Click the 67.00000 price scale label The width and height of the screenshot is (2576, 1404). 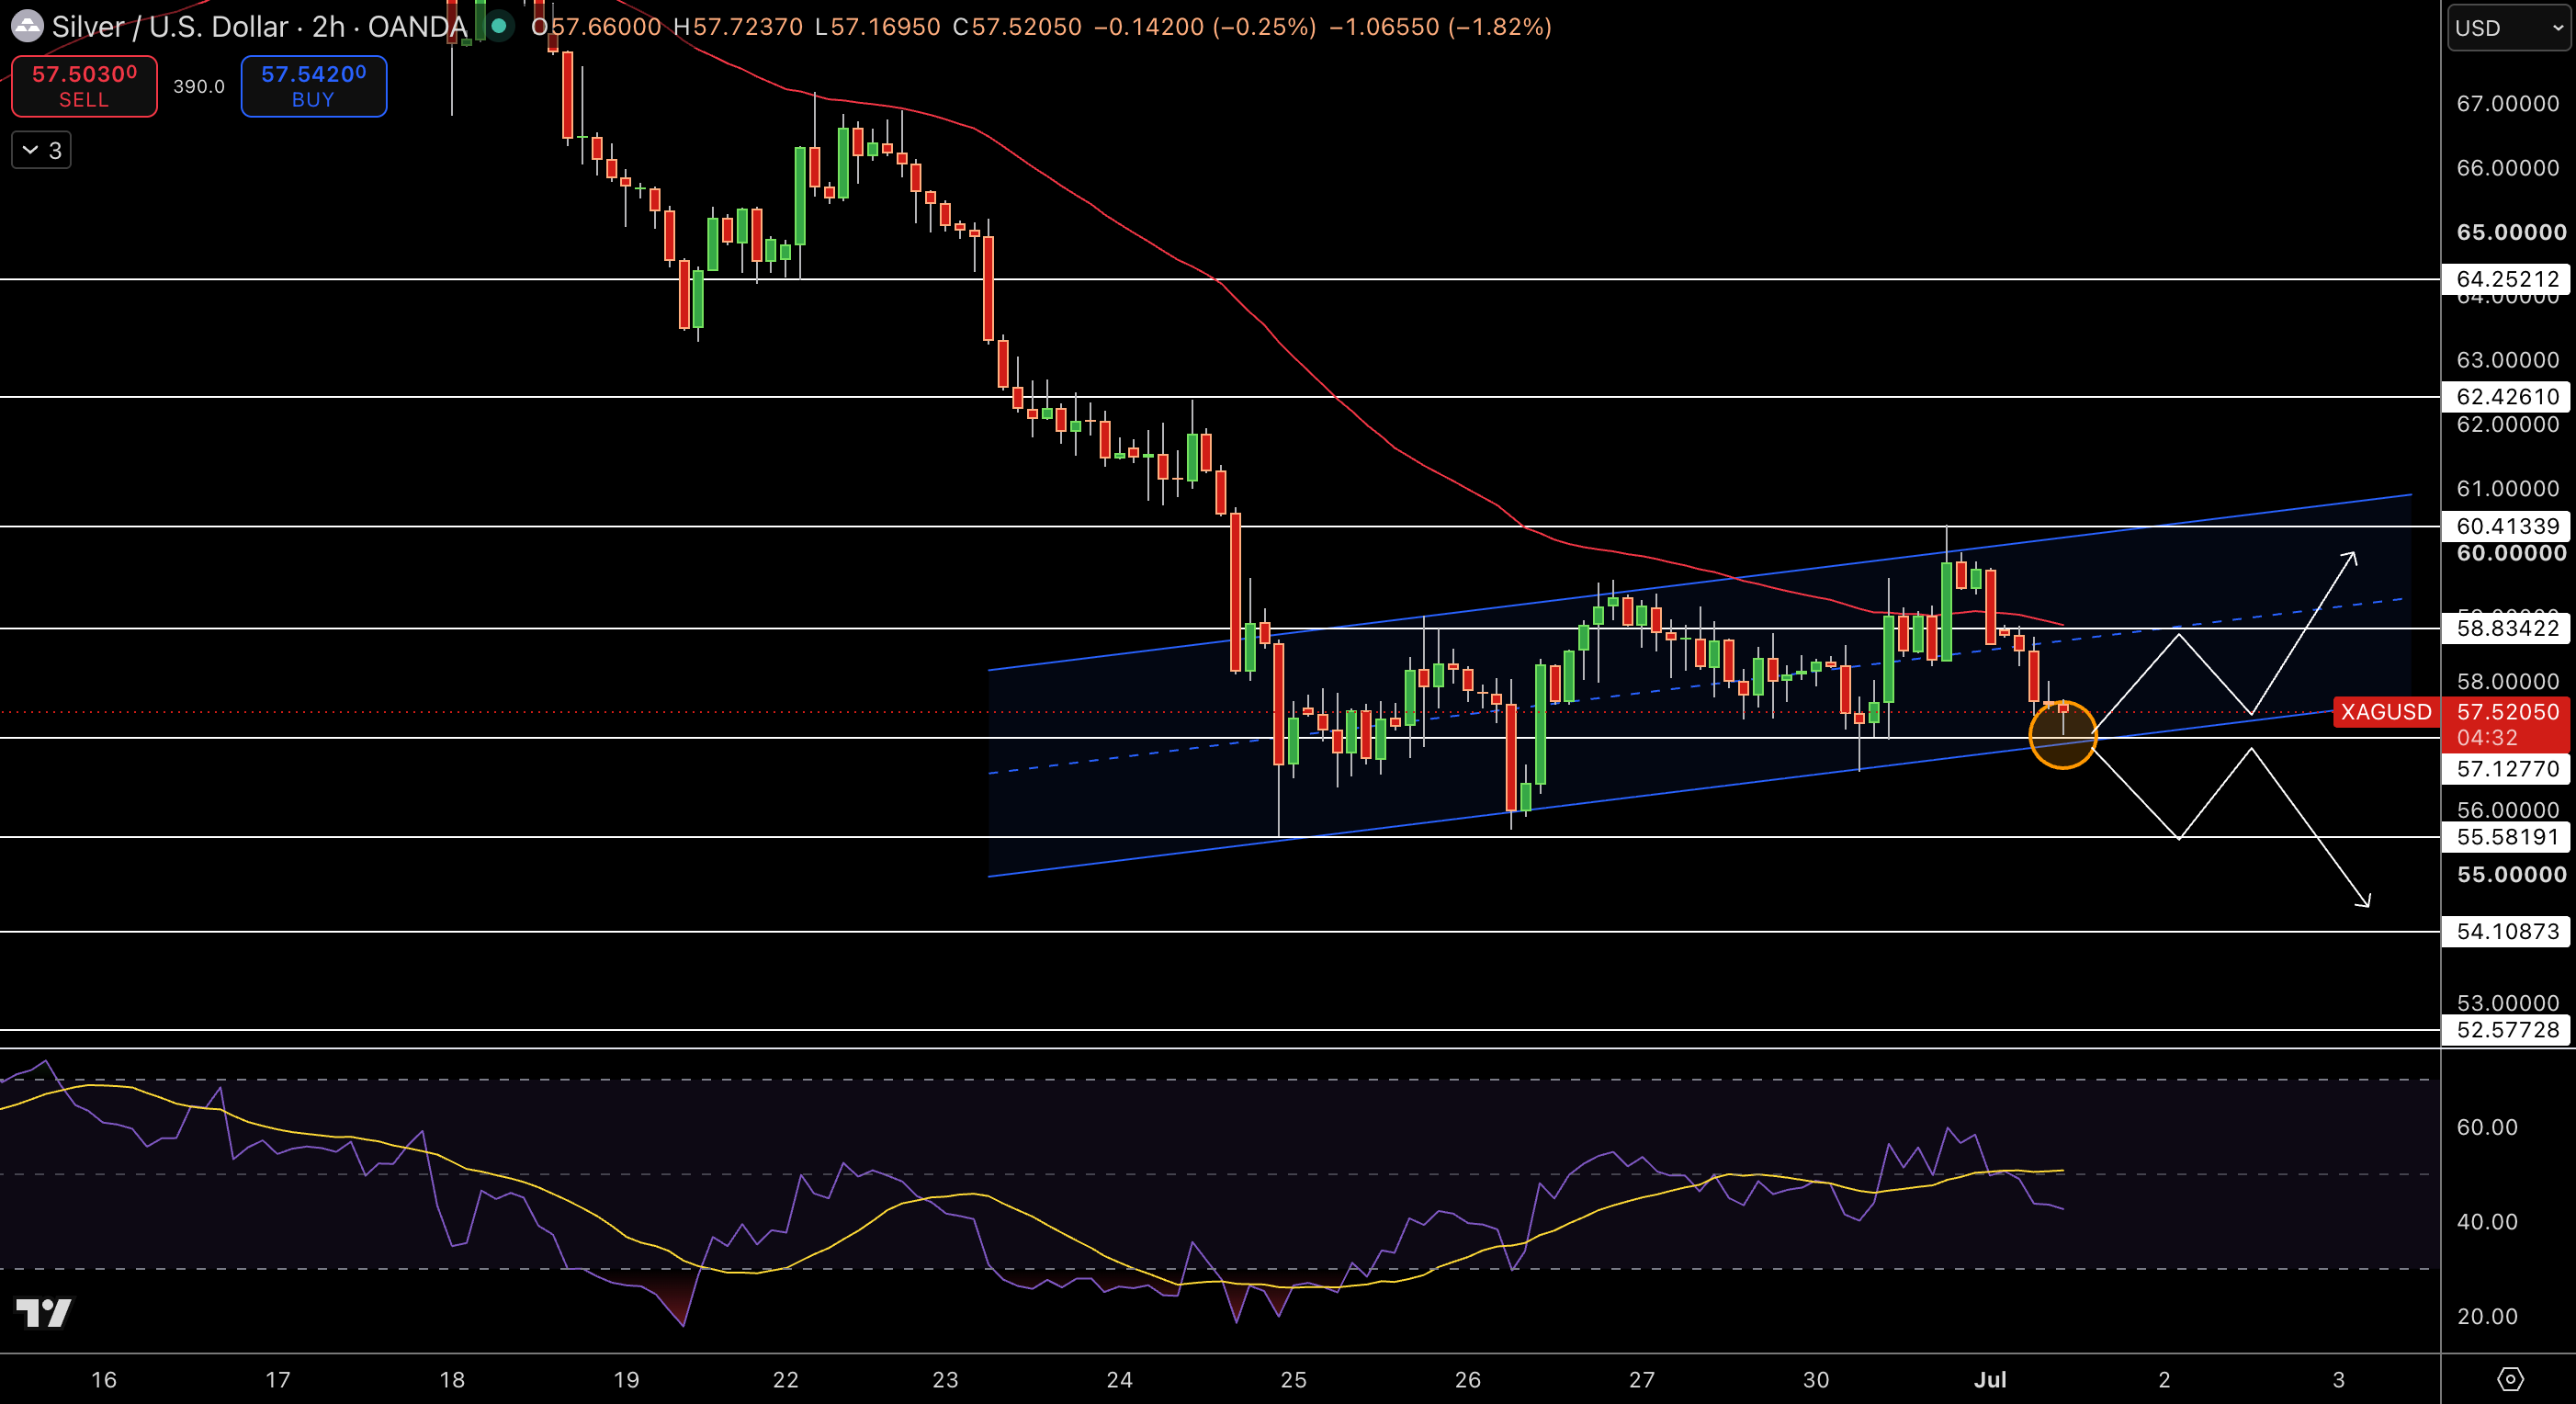point(2507,103)
